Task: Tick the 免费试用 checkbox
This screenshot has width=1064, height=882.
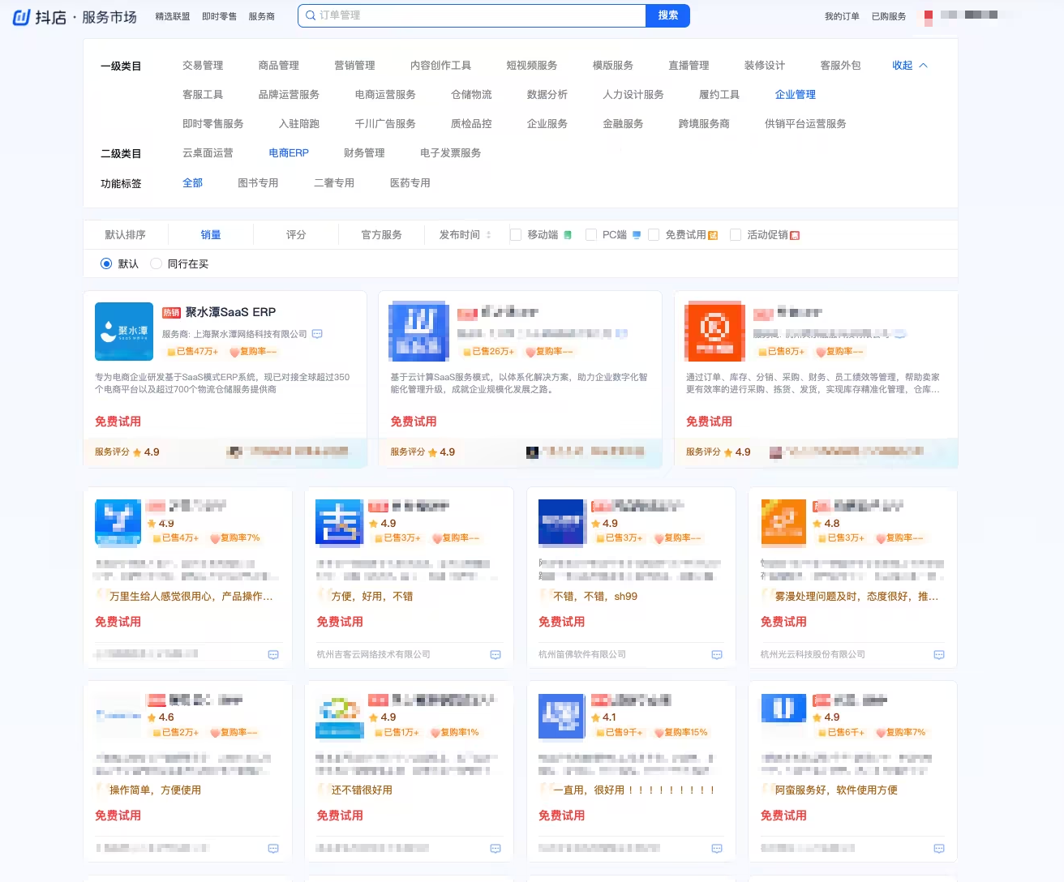Action: click(654, 235)
